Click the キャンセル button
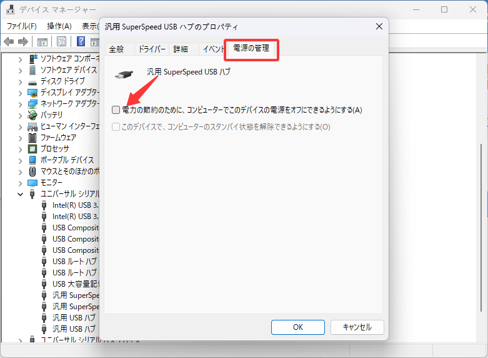Screen dimensions: 488x358 [357, 327]
